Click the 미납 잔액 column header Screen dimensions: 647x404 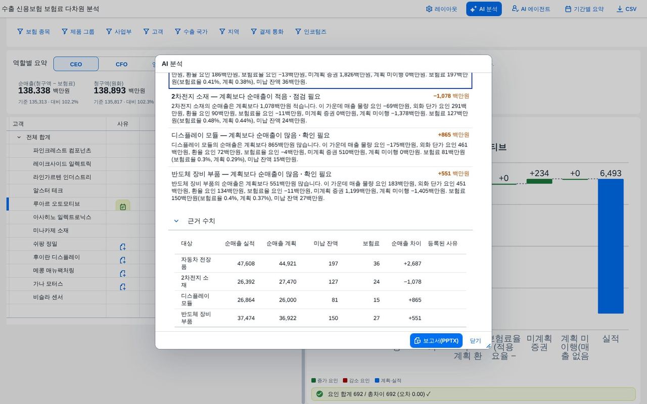coord(326,243)
